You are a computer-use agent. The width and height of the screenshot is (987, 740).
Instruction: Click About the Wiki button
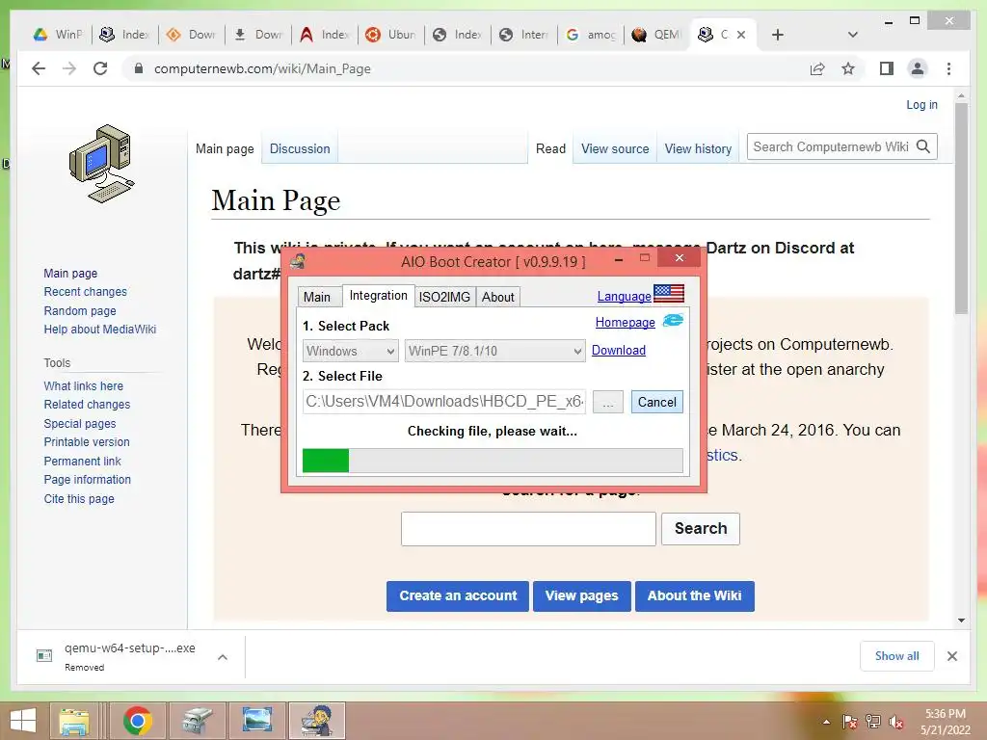[x=694, y=595]
